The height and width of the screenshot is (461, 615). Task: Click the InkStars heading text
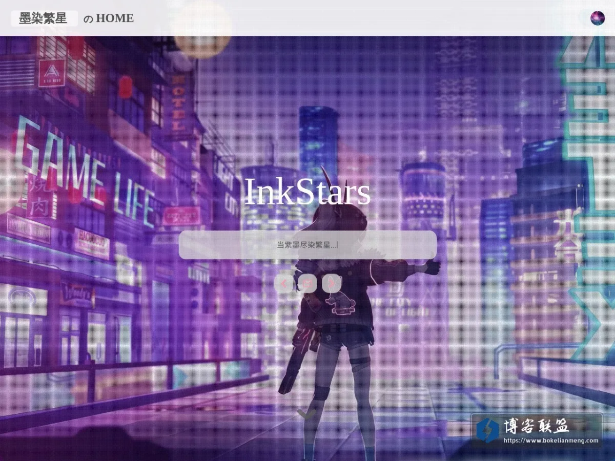pyautogui.click(x=307, y=192)
